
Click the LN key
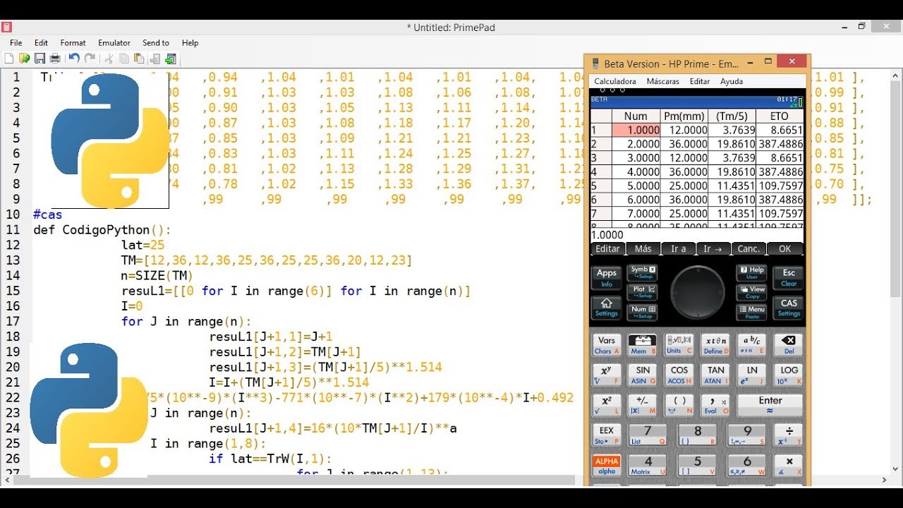click(x=752, y=375)
